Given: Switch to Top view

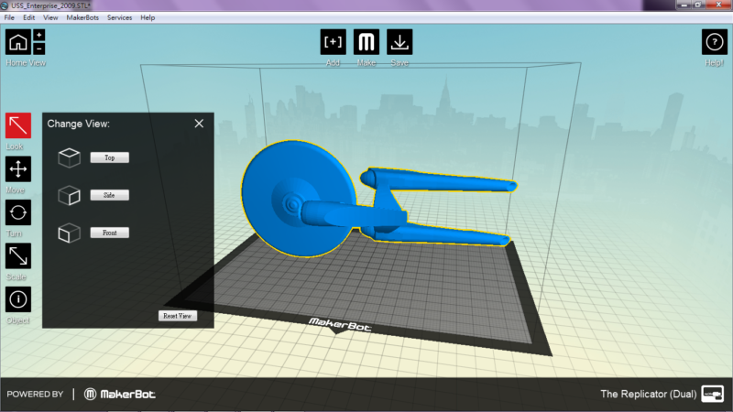Looking at the screenshot, I should (109, 157).
